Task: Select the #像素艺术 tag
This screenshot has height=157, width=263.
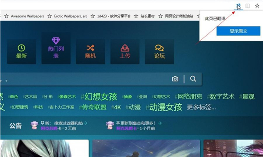Action: [x=67, y=97]
